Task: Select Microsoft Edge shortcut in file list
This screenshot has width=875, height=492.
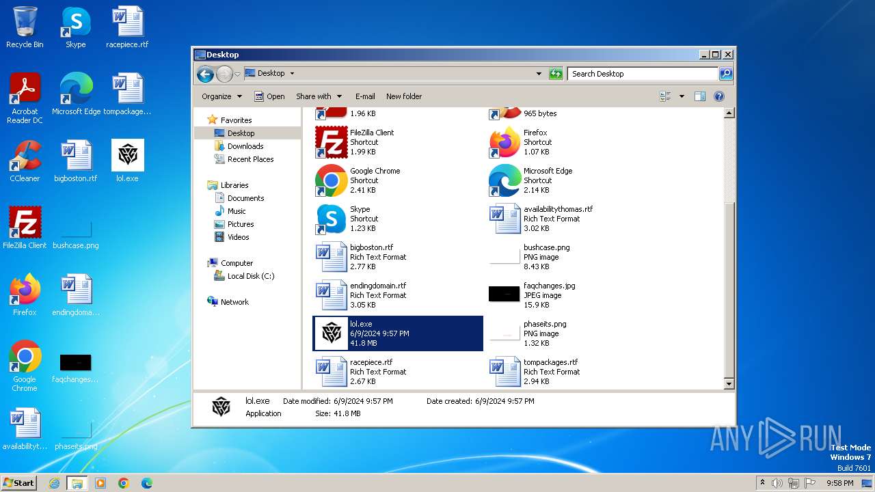Action: coord(571,180)
